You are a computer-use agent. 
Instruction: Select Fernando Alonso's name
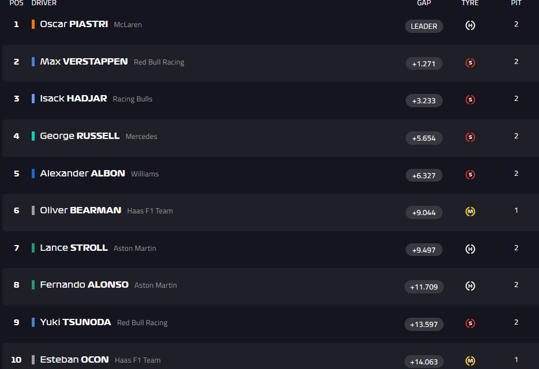click(x=84, y=285)
